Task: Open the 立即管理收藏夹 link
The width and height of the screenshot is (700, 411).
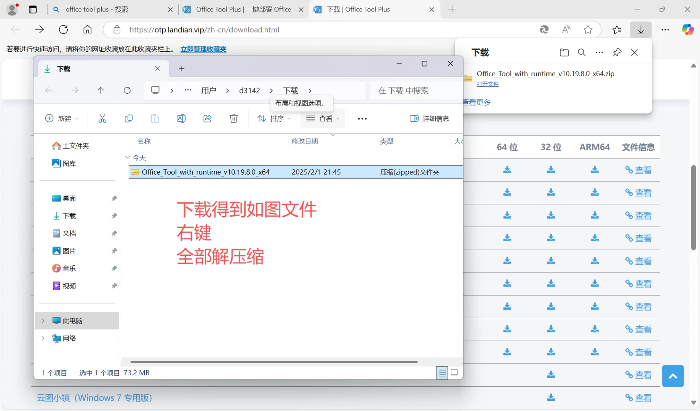Action: coord(203,49)
